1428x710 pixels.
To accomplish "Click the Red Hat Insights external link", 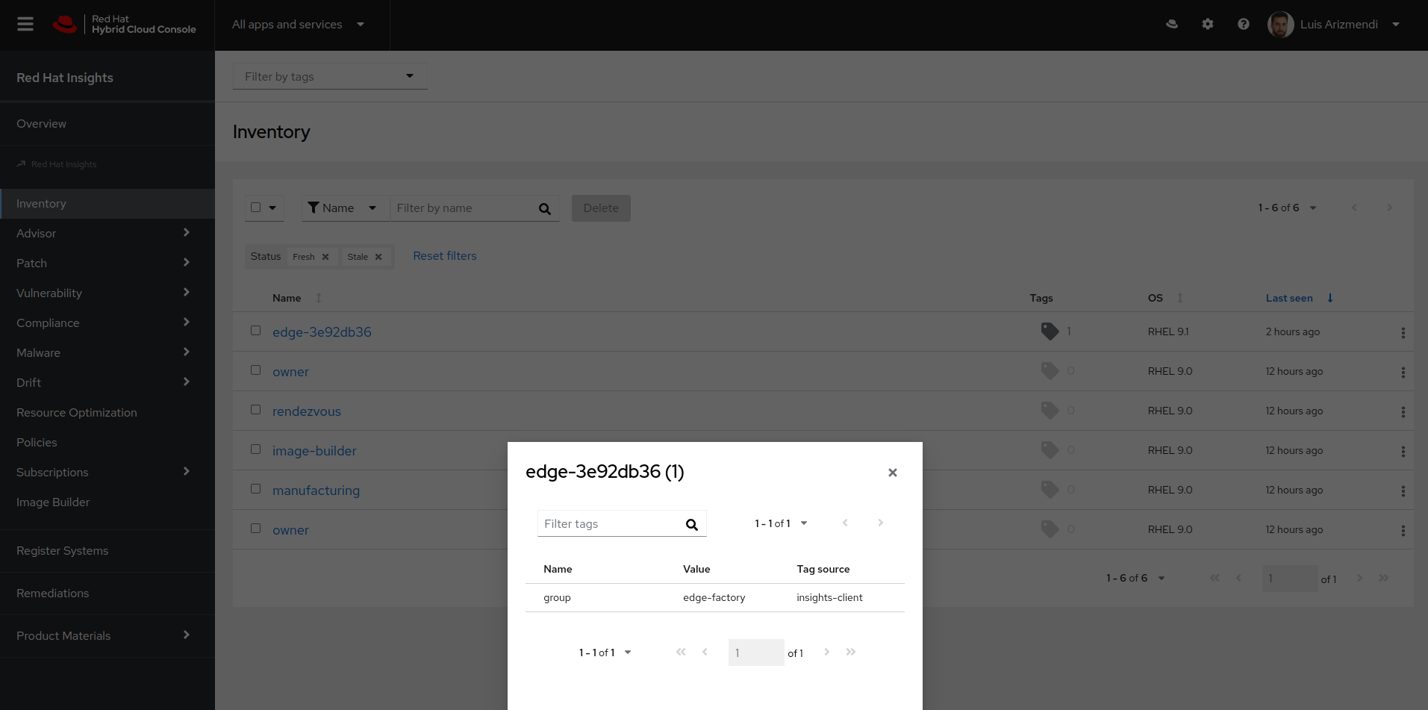I will 57,164.
